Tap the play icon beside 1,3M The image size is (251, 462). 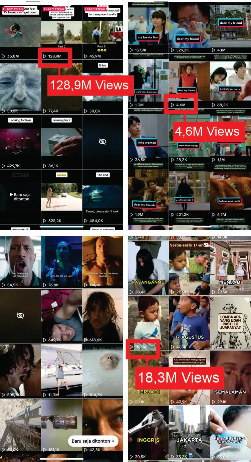131,105
